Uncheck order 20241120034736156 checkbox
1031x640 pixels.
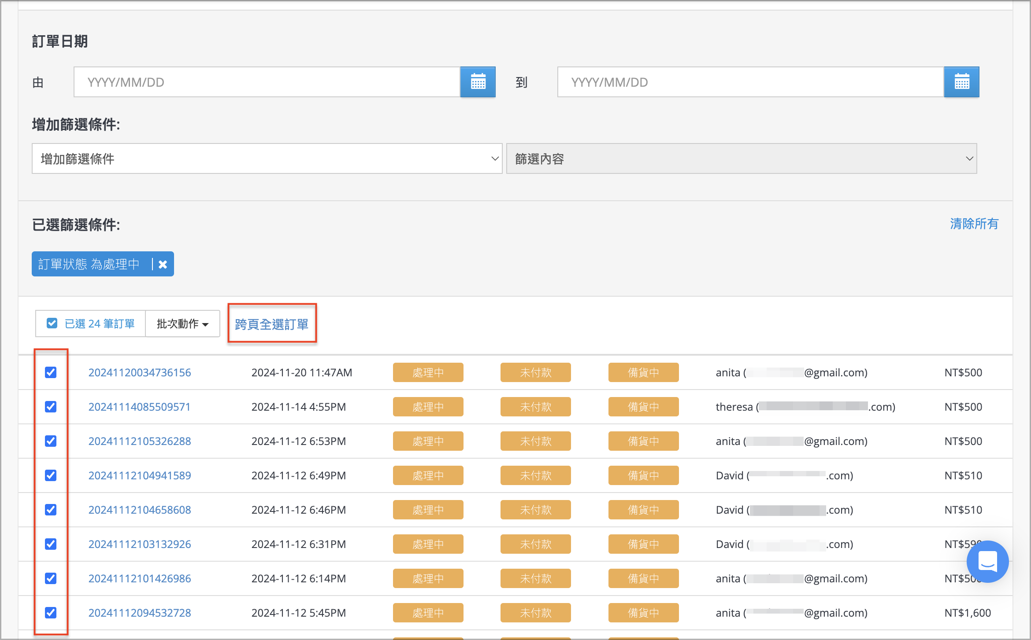[x=51, y=372]
